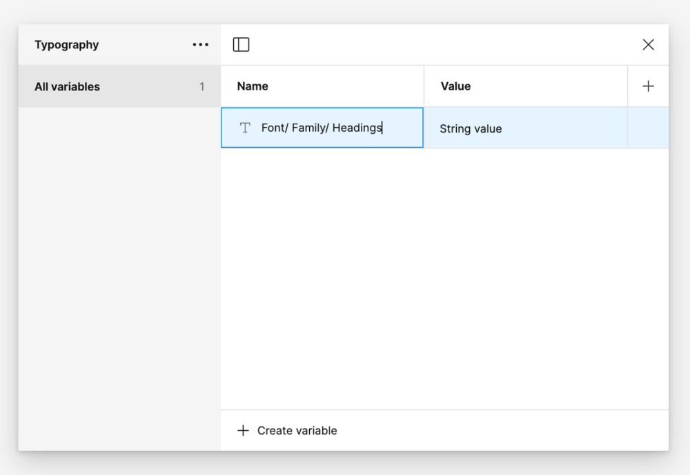Add a new mode column with plus
The width and height of the screenshot is (690, 475).
(648, 86)
